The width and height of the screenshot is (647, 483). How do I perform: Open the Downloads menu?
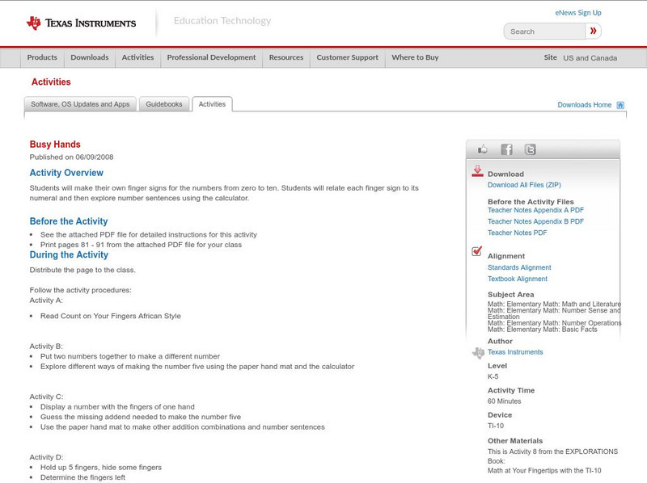[90, 57]
